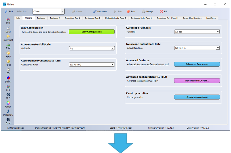231x153 pixels.
Task: Open the FSM sidebar tool
Action: click(8, 46)
